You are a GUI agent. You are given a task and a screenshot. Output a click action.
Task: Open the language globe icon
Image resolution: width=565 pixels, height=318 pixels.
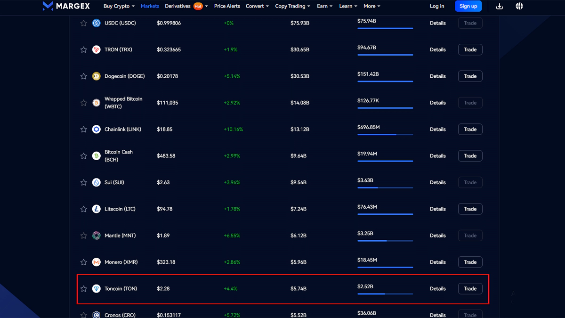click(x=519, y=6)
